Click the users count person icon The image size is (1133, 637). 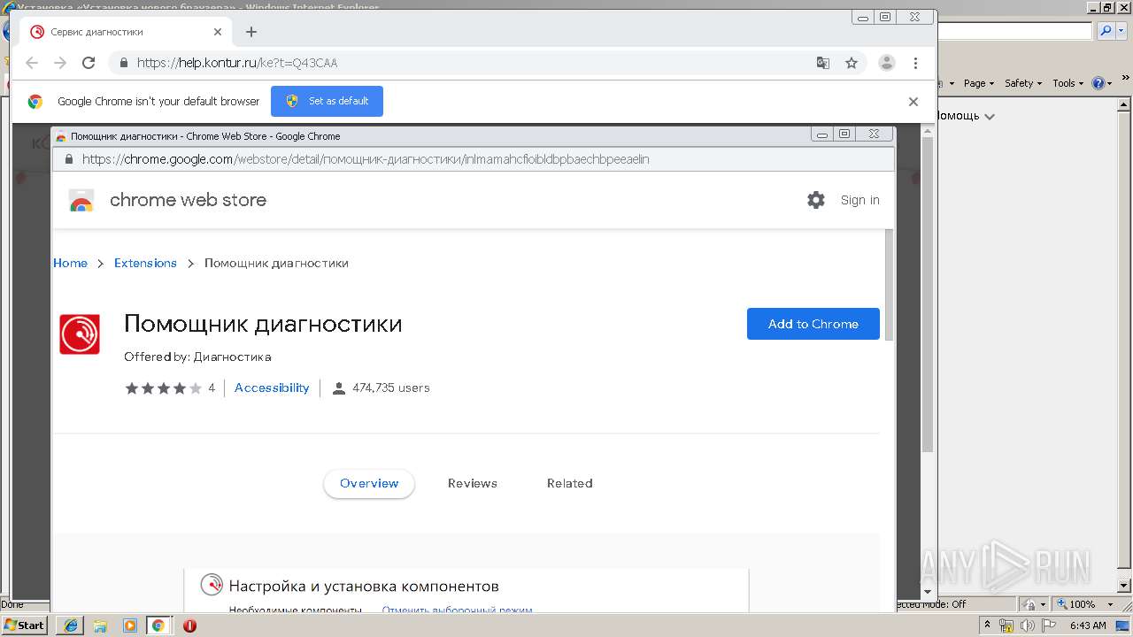tap(338, 388)
